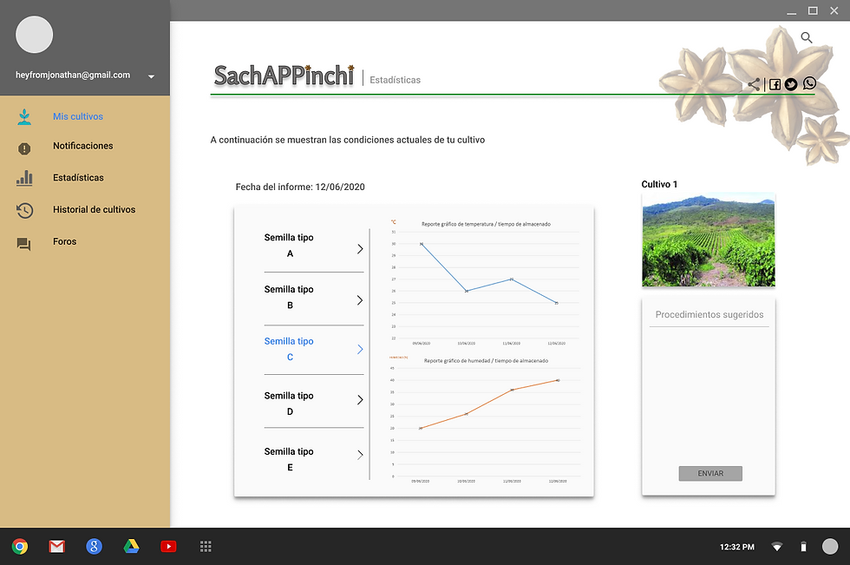Open the search magnifier icon
The width and height of the screenshot is (850, 565).
(x=807, y=37)
